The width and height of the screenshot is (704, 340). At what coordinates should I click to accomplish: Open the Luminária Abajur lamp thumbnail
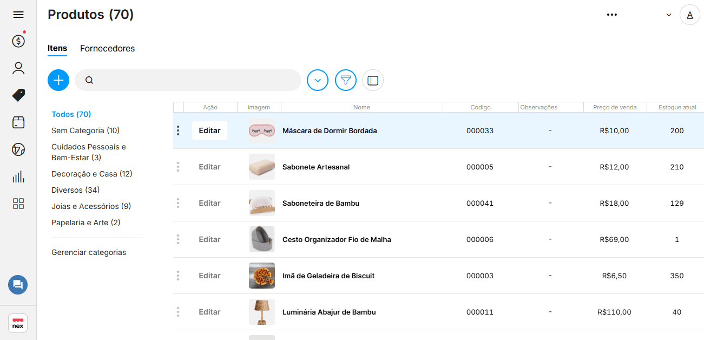[262, 312]
